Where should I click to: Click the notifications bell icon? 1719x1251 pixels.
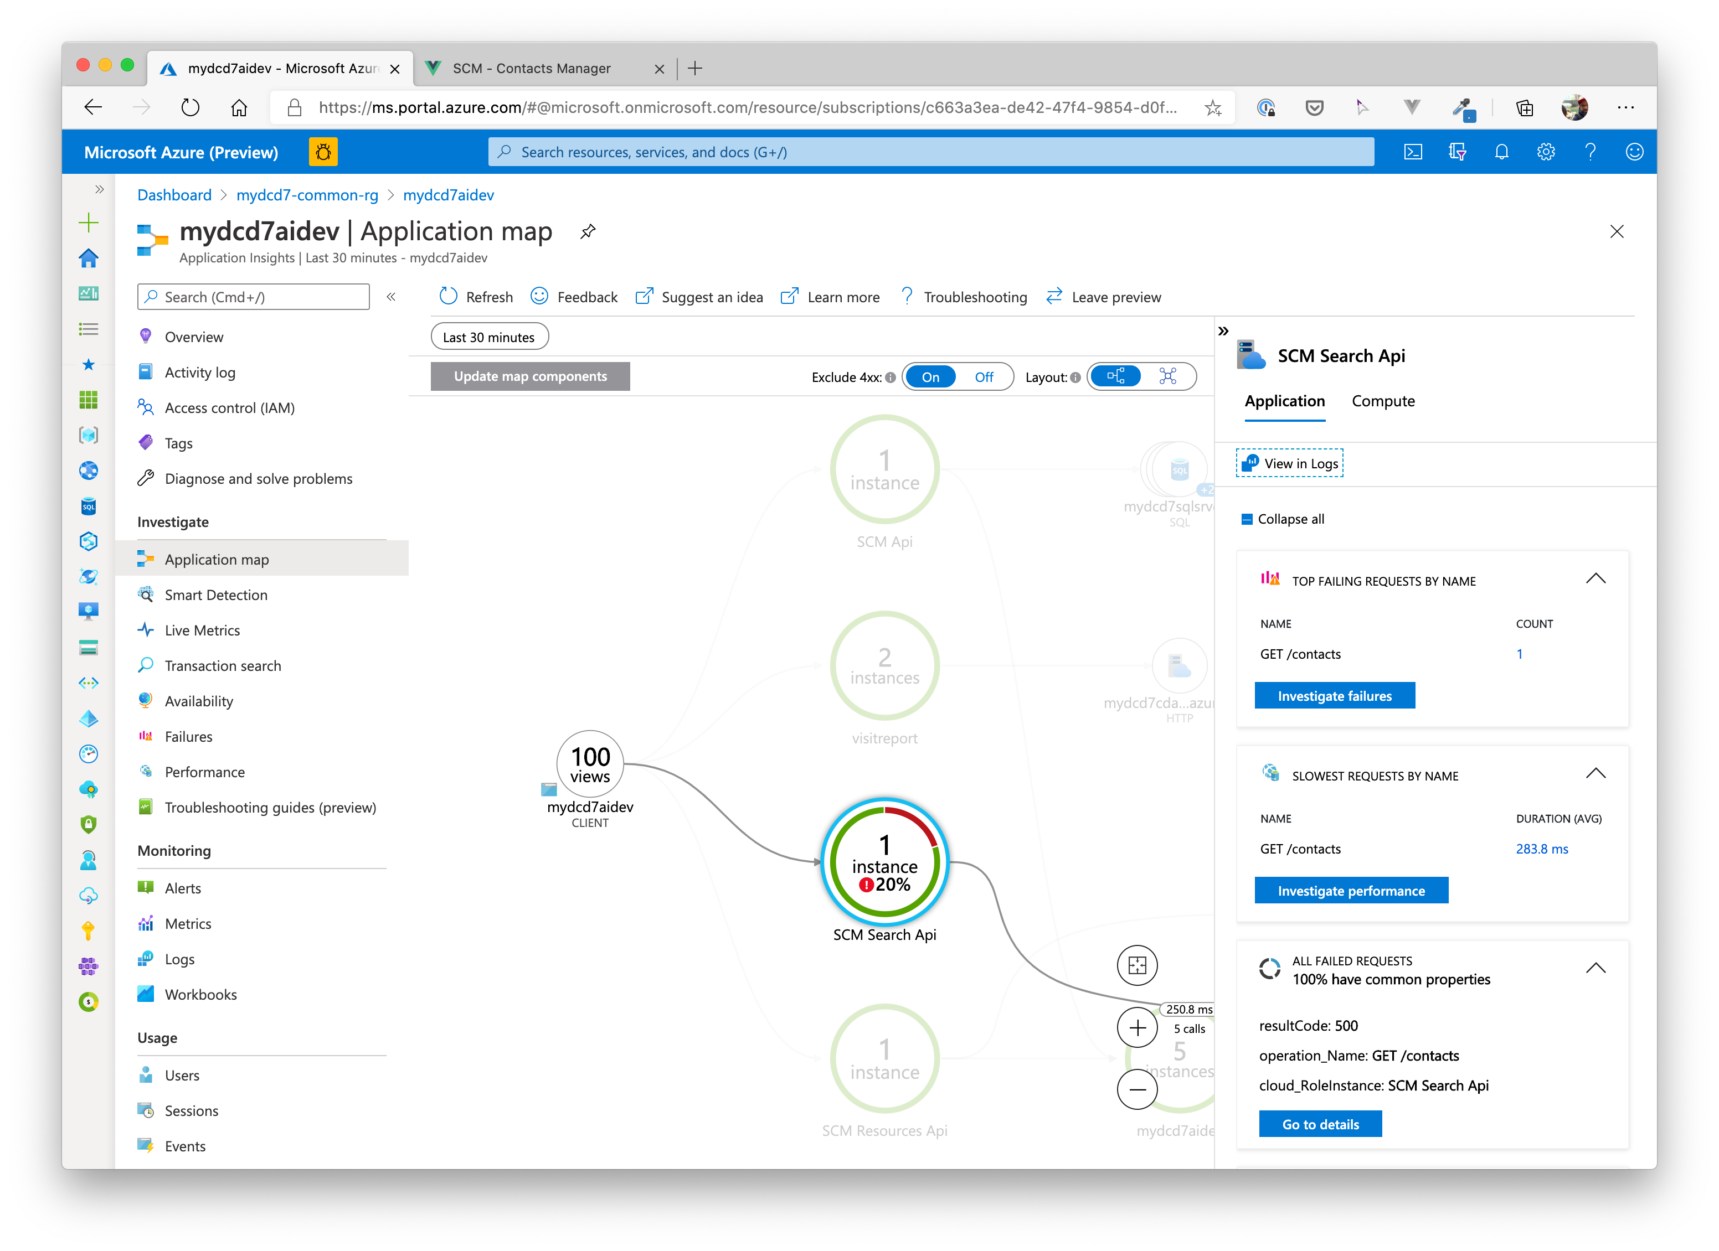(x=1501, y=152)
